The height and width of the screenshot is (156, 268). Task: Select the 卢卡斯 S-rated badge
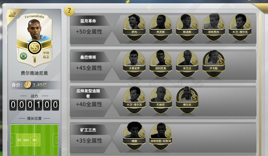pyautogui.click(x=214, y=64)
